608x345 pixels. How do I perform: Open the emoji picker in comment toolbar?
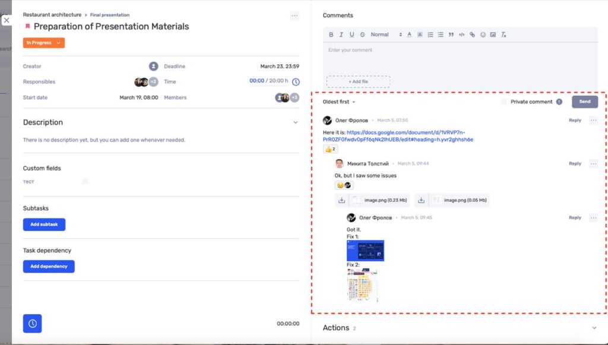point(483,34)
